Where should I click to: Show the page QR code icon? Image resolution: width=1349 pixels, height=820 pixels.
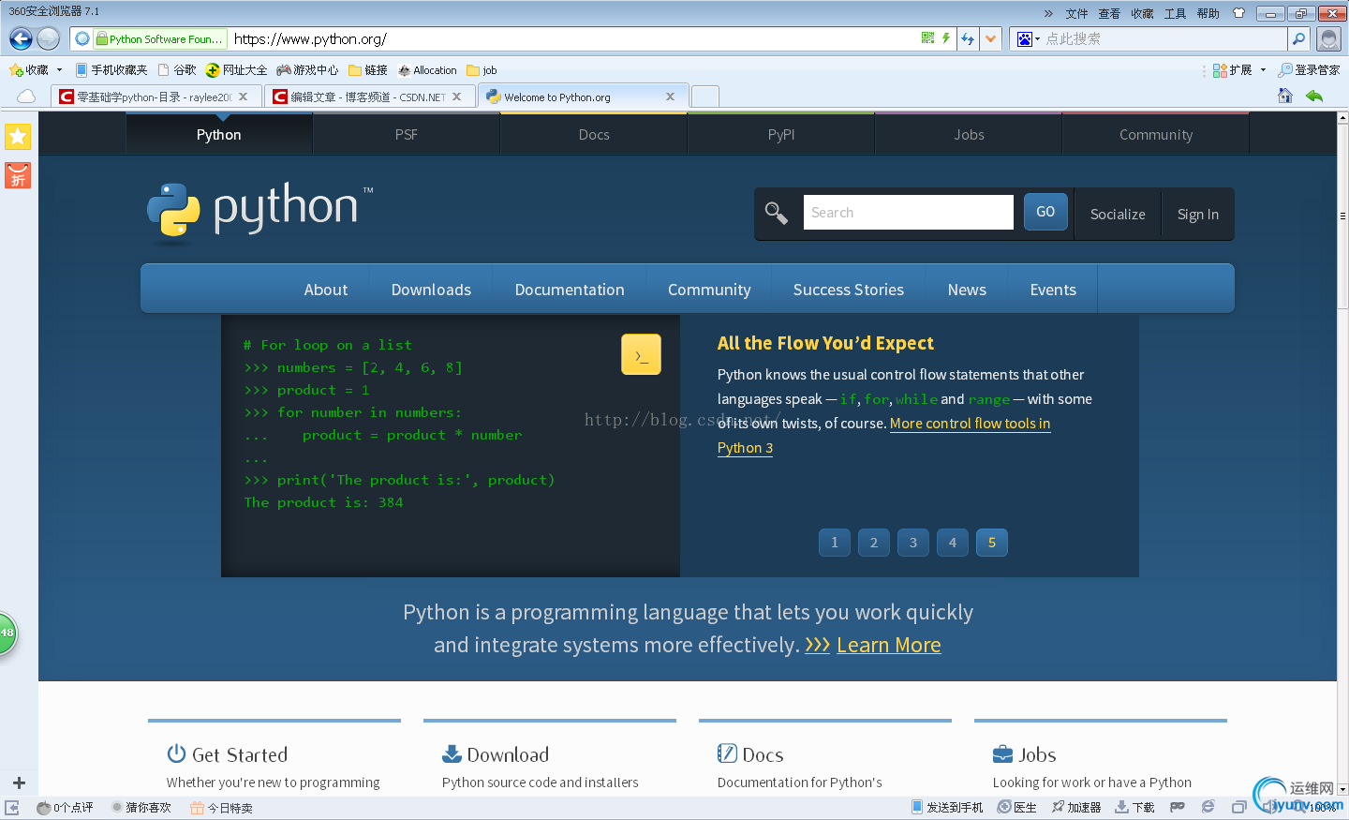point(927,38)
